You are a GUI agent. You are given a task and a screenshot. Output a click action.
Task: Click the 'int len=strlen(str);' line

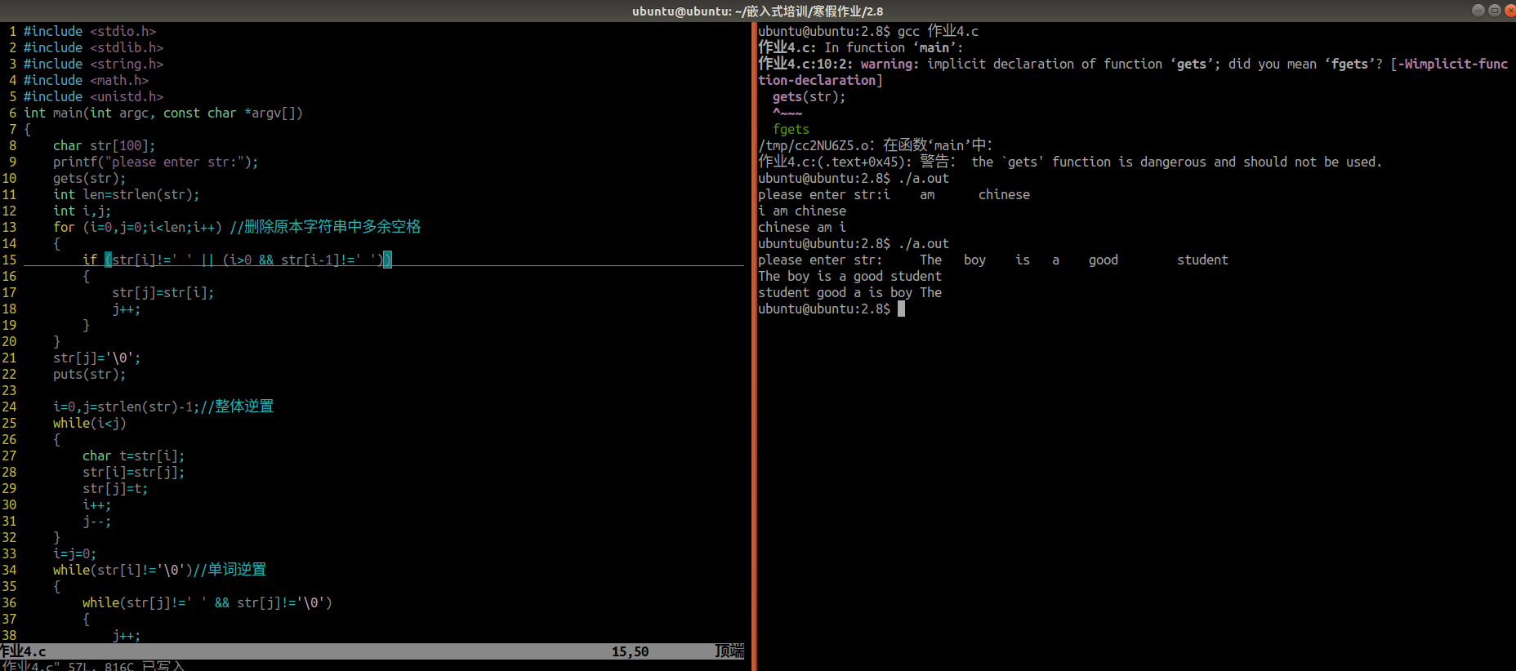coord(126,194)
